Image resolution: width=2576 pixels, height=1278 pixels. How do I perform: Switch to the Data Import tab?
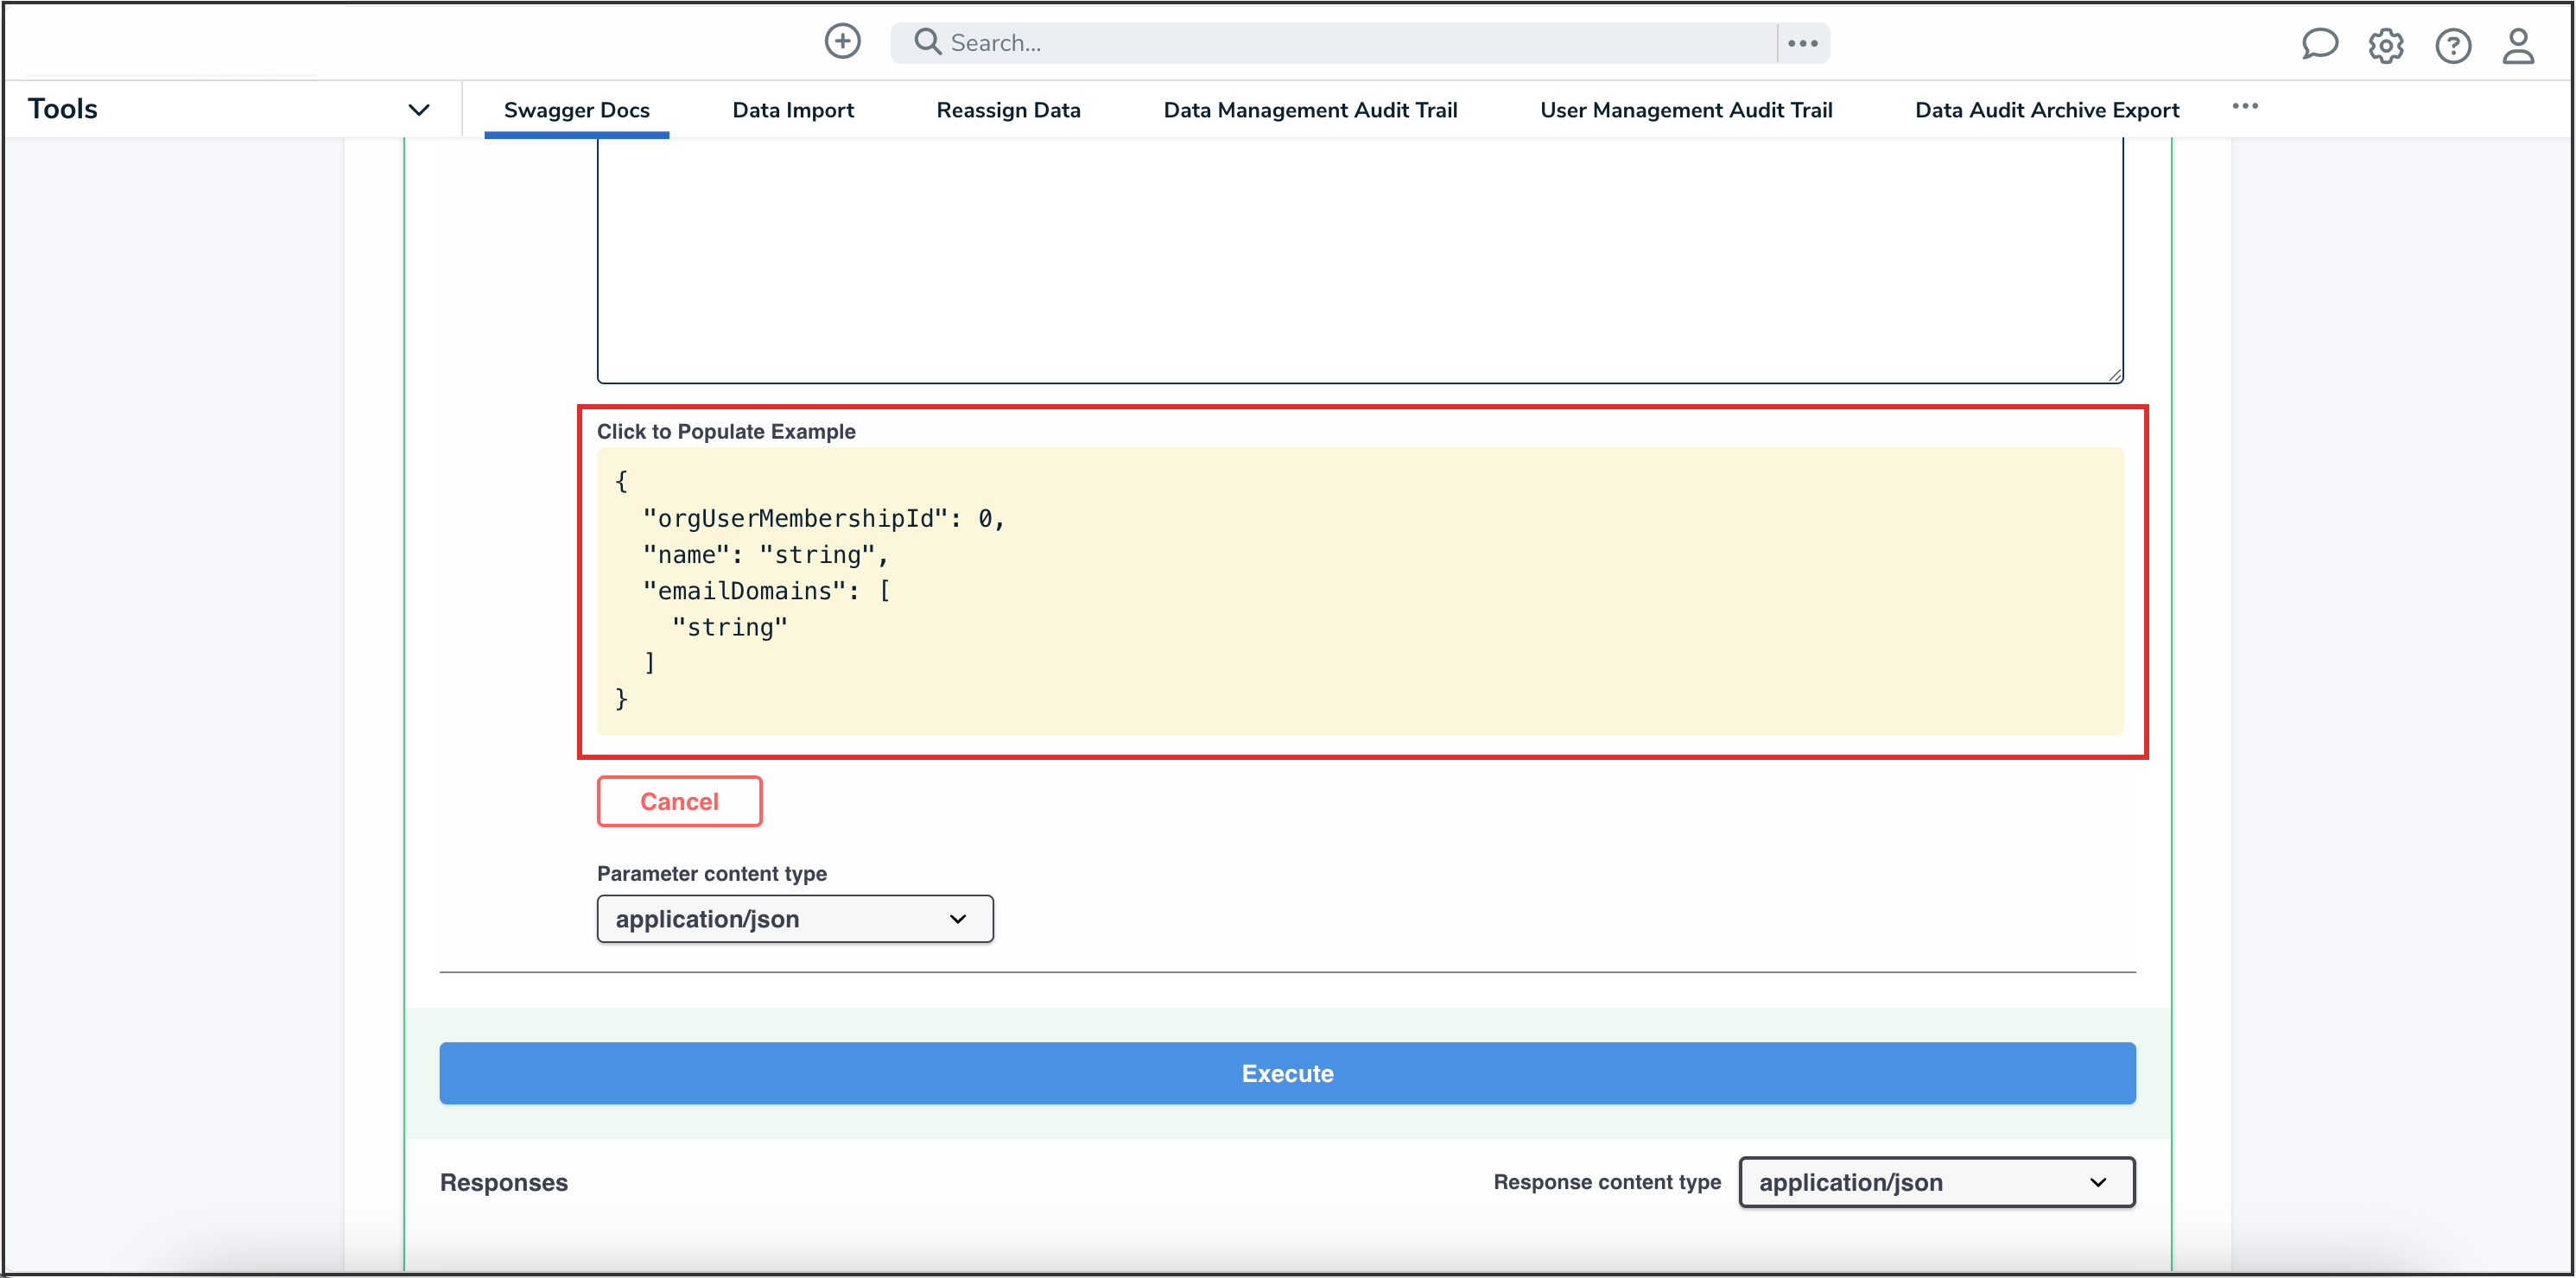(x=793, y=110)
